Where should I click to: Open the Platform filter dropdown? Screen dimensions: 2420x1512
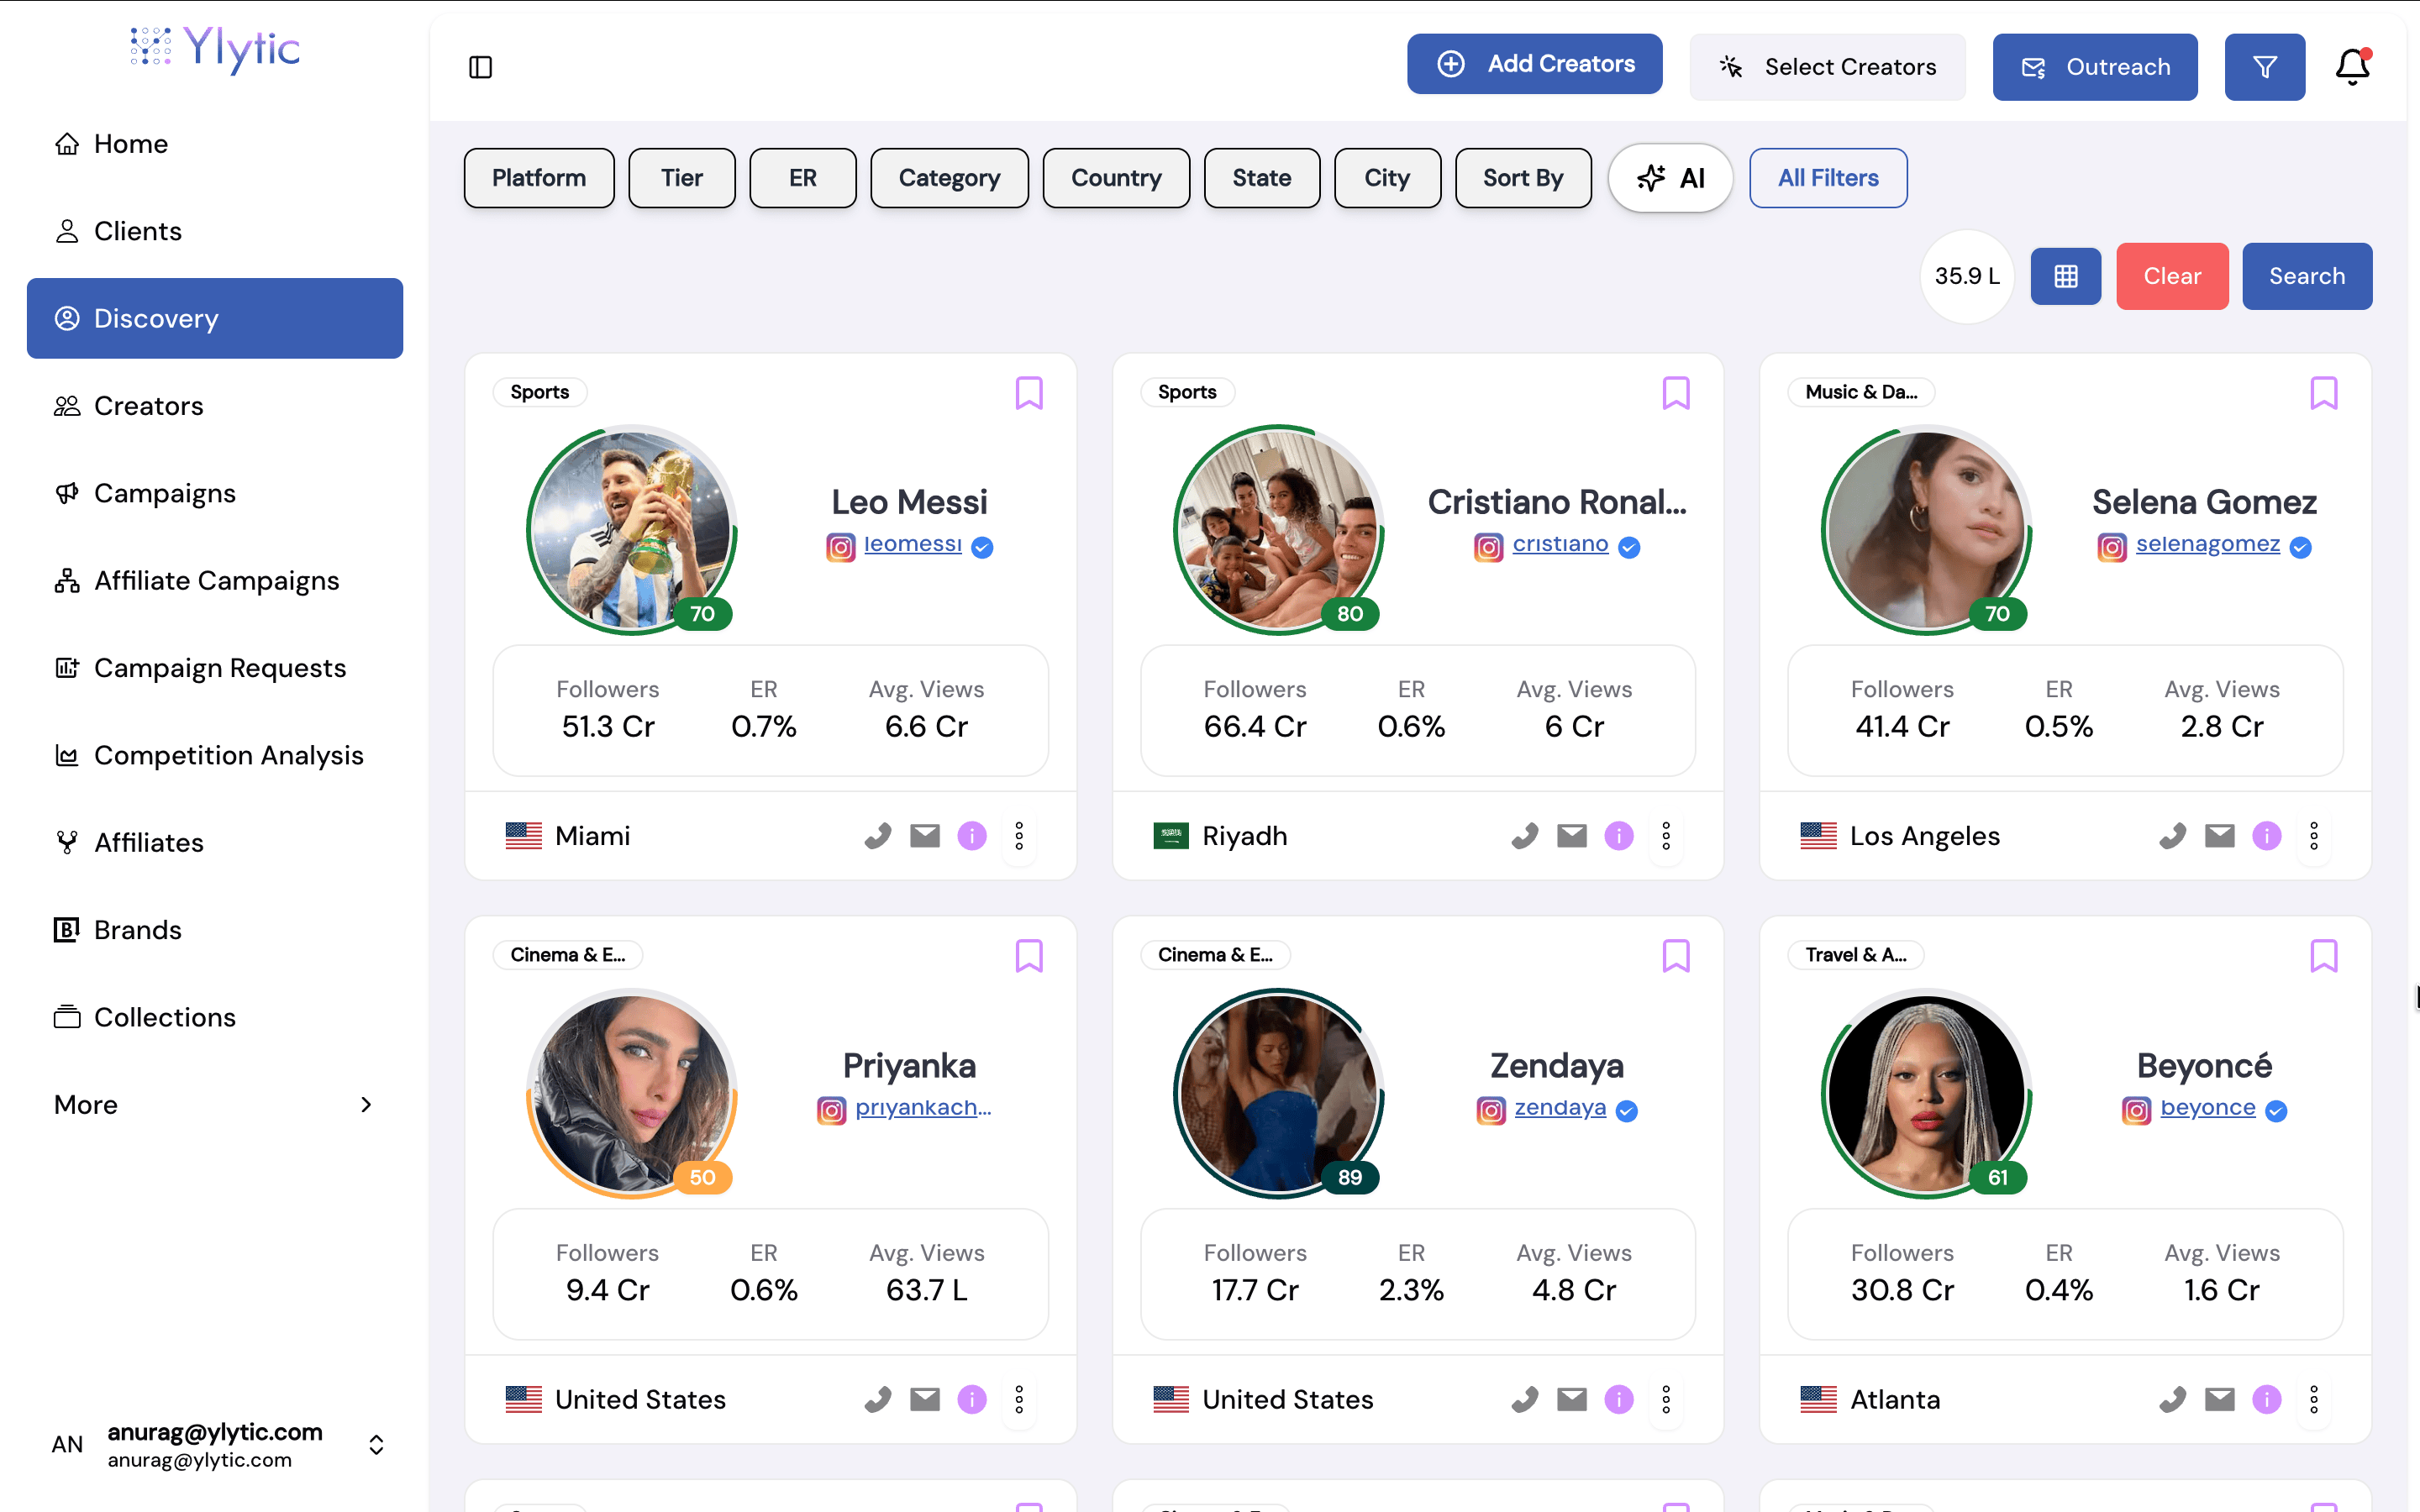(x=539, y=178)
